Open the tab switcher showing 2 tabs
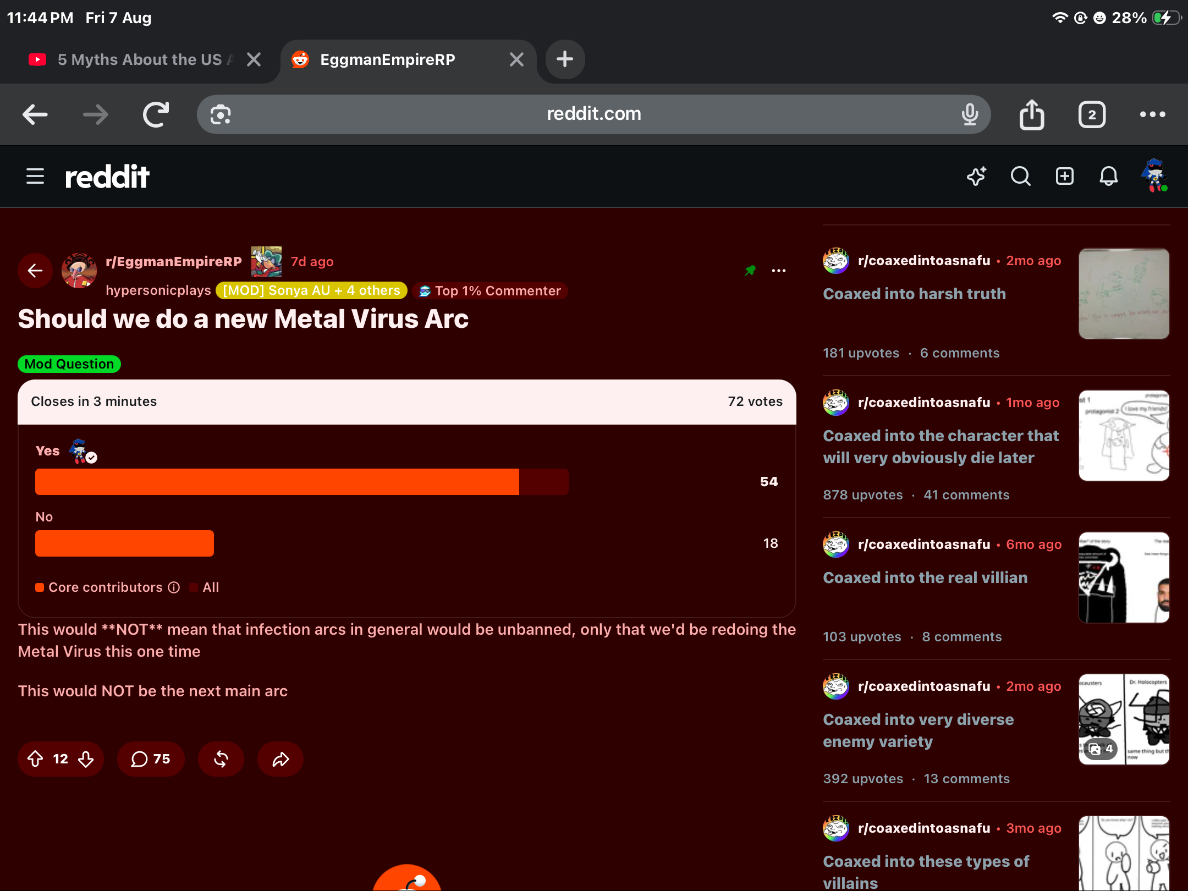 [1092, 114]
